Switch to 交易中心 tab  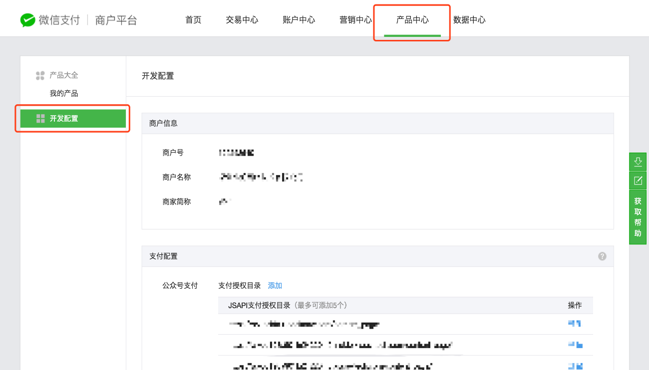(x=242, y=20)
